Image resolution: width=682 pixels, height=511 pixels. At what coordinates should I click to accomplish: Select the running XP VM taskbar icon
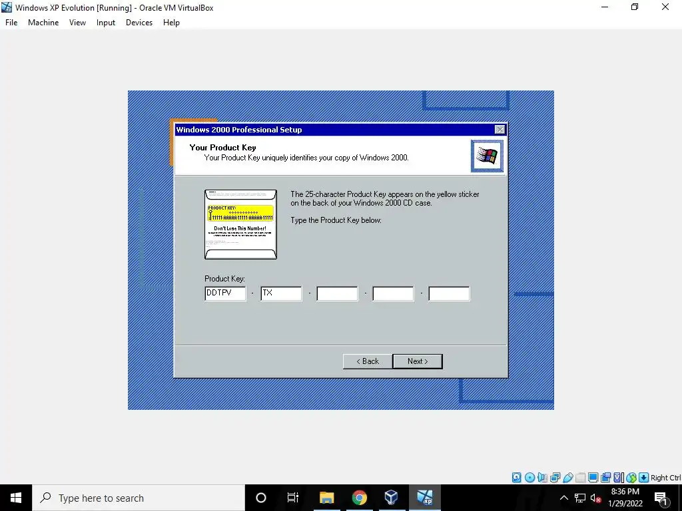(424, 498)
